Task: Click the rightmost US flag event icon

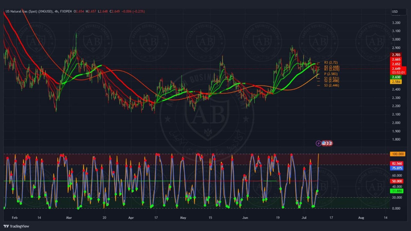Action: [330, 143]
